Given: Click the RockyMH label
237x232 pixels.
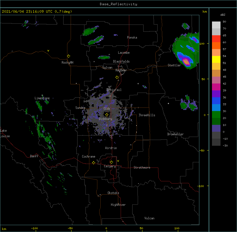Looking at the screenshot, I should tap(67, 63).
